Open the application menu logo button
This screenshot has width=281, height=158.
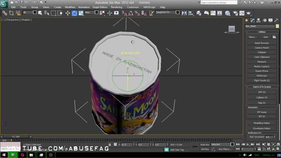coord(4,4)
